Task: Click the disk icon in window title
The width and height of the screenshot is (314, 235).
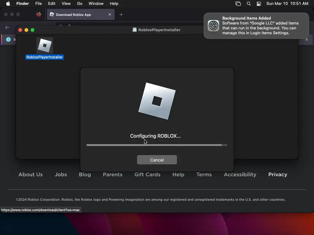Action: (135, 30)
